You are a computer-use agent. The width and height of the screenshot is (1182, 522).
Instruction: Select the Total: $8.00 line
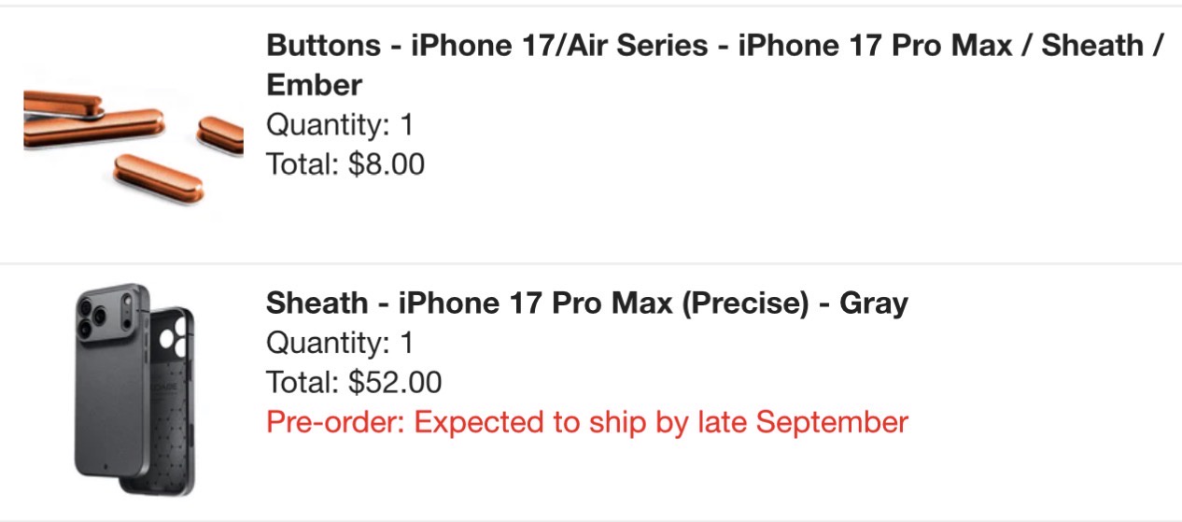[345, 164]
